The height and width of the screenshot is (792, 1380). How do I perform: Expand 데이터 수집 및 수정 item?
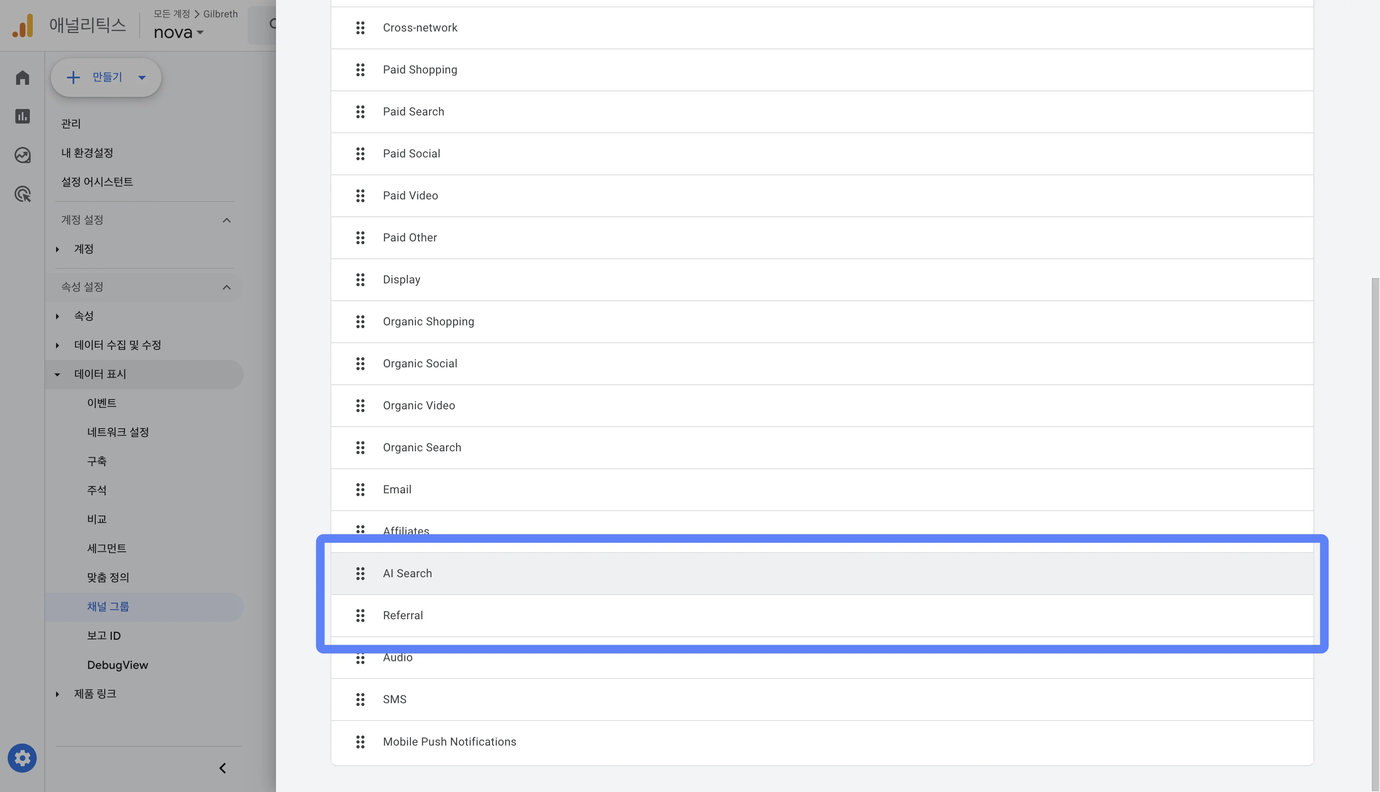click(57, 345)
